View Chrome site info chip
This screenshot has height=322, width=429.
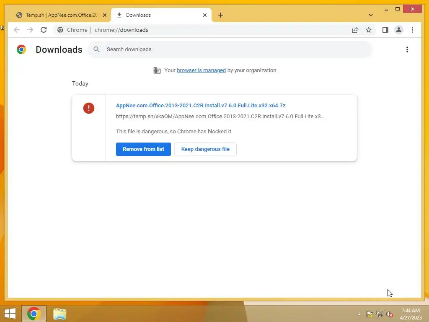[x=72, y=30]
